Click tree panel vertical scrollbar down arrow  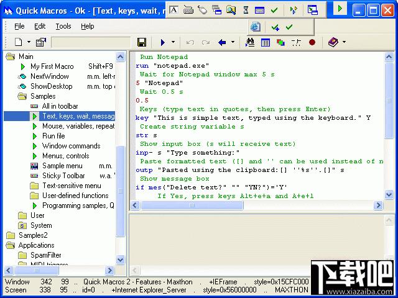(x=120, y=260)
